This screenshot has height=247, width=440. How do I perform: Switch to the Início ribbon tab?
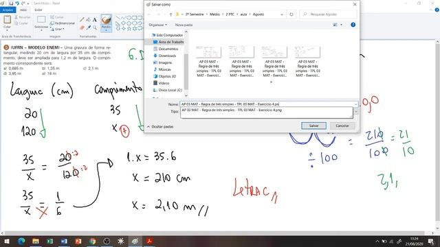(23, 10)
